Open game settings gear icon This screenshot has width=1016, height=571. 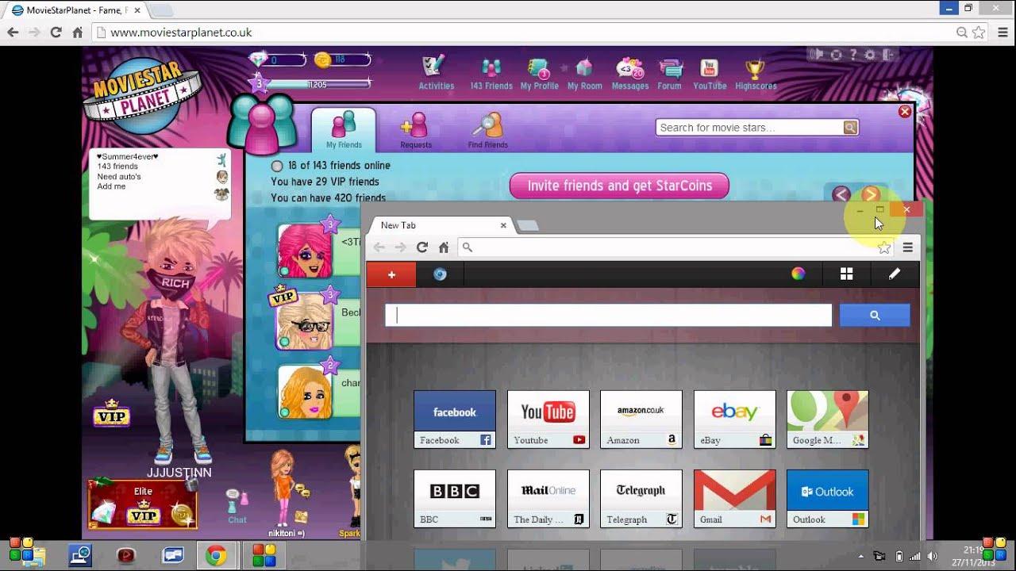[x=870, y=55]
